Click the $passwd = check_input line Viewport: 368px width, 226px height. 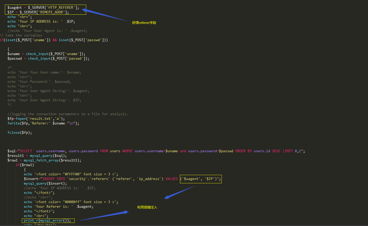48,58
